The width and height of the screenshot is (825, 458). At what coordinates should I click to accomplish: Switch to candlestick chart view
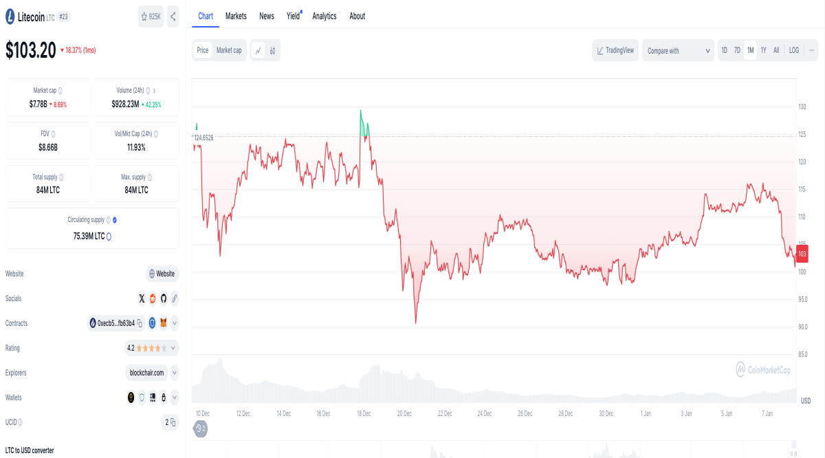coord(272,50)
